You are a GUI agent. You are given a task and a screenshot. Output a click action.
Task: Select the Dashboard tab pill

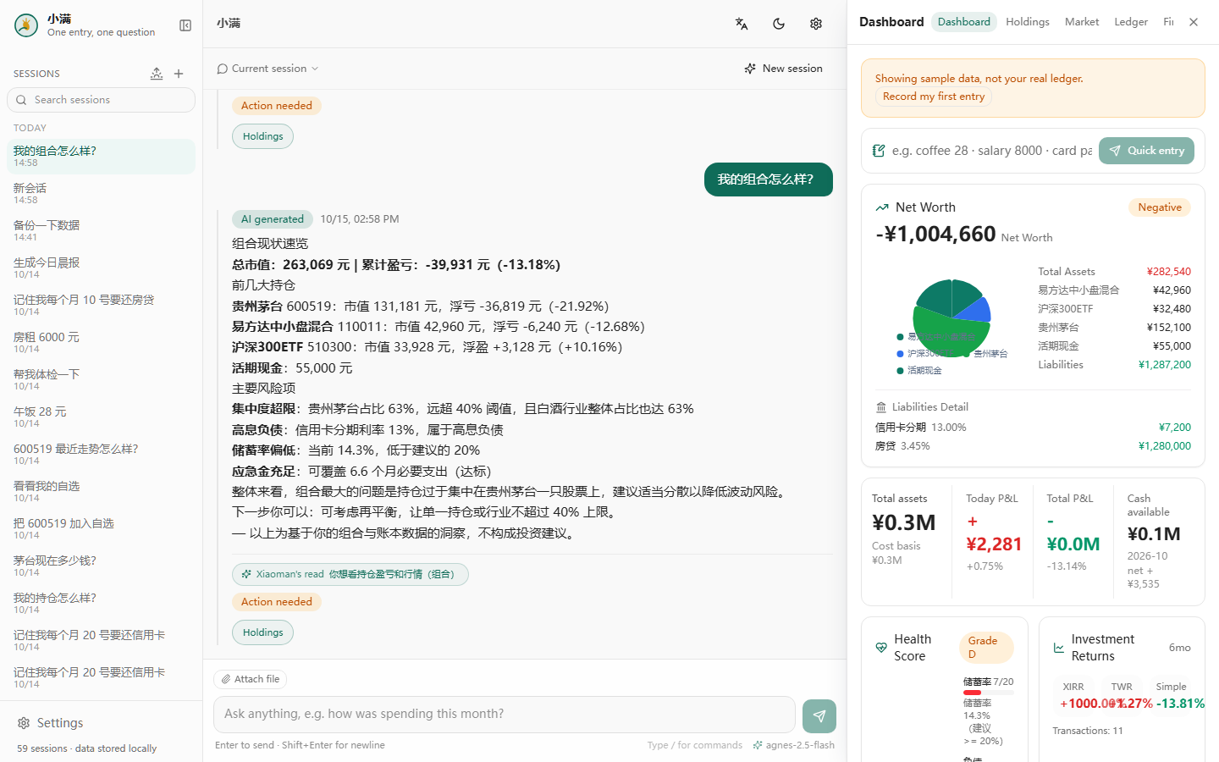point(964,22)
